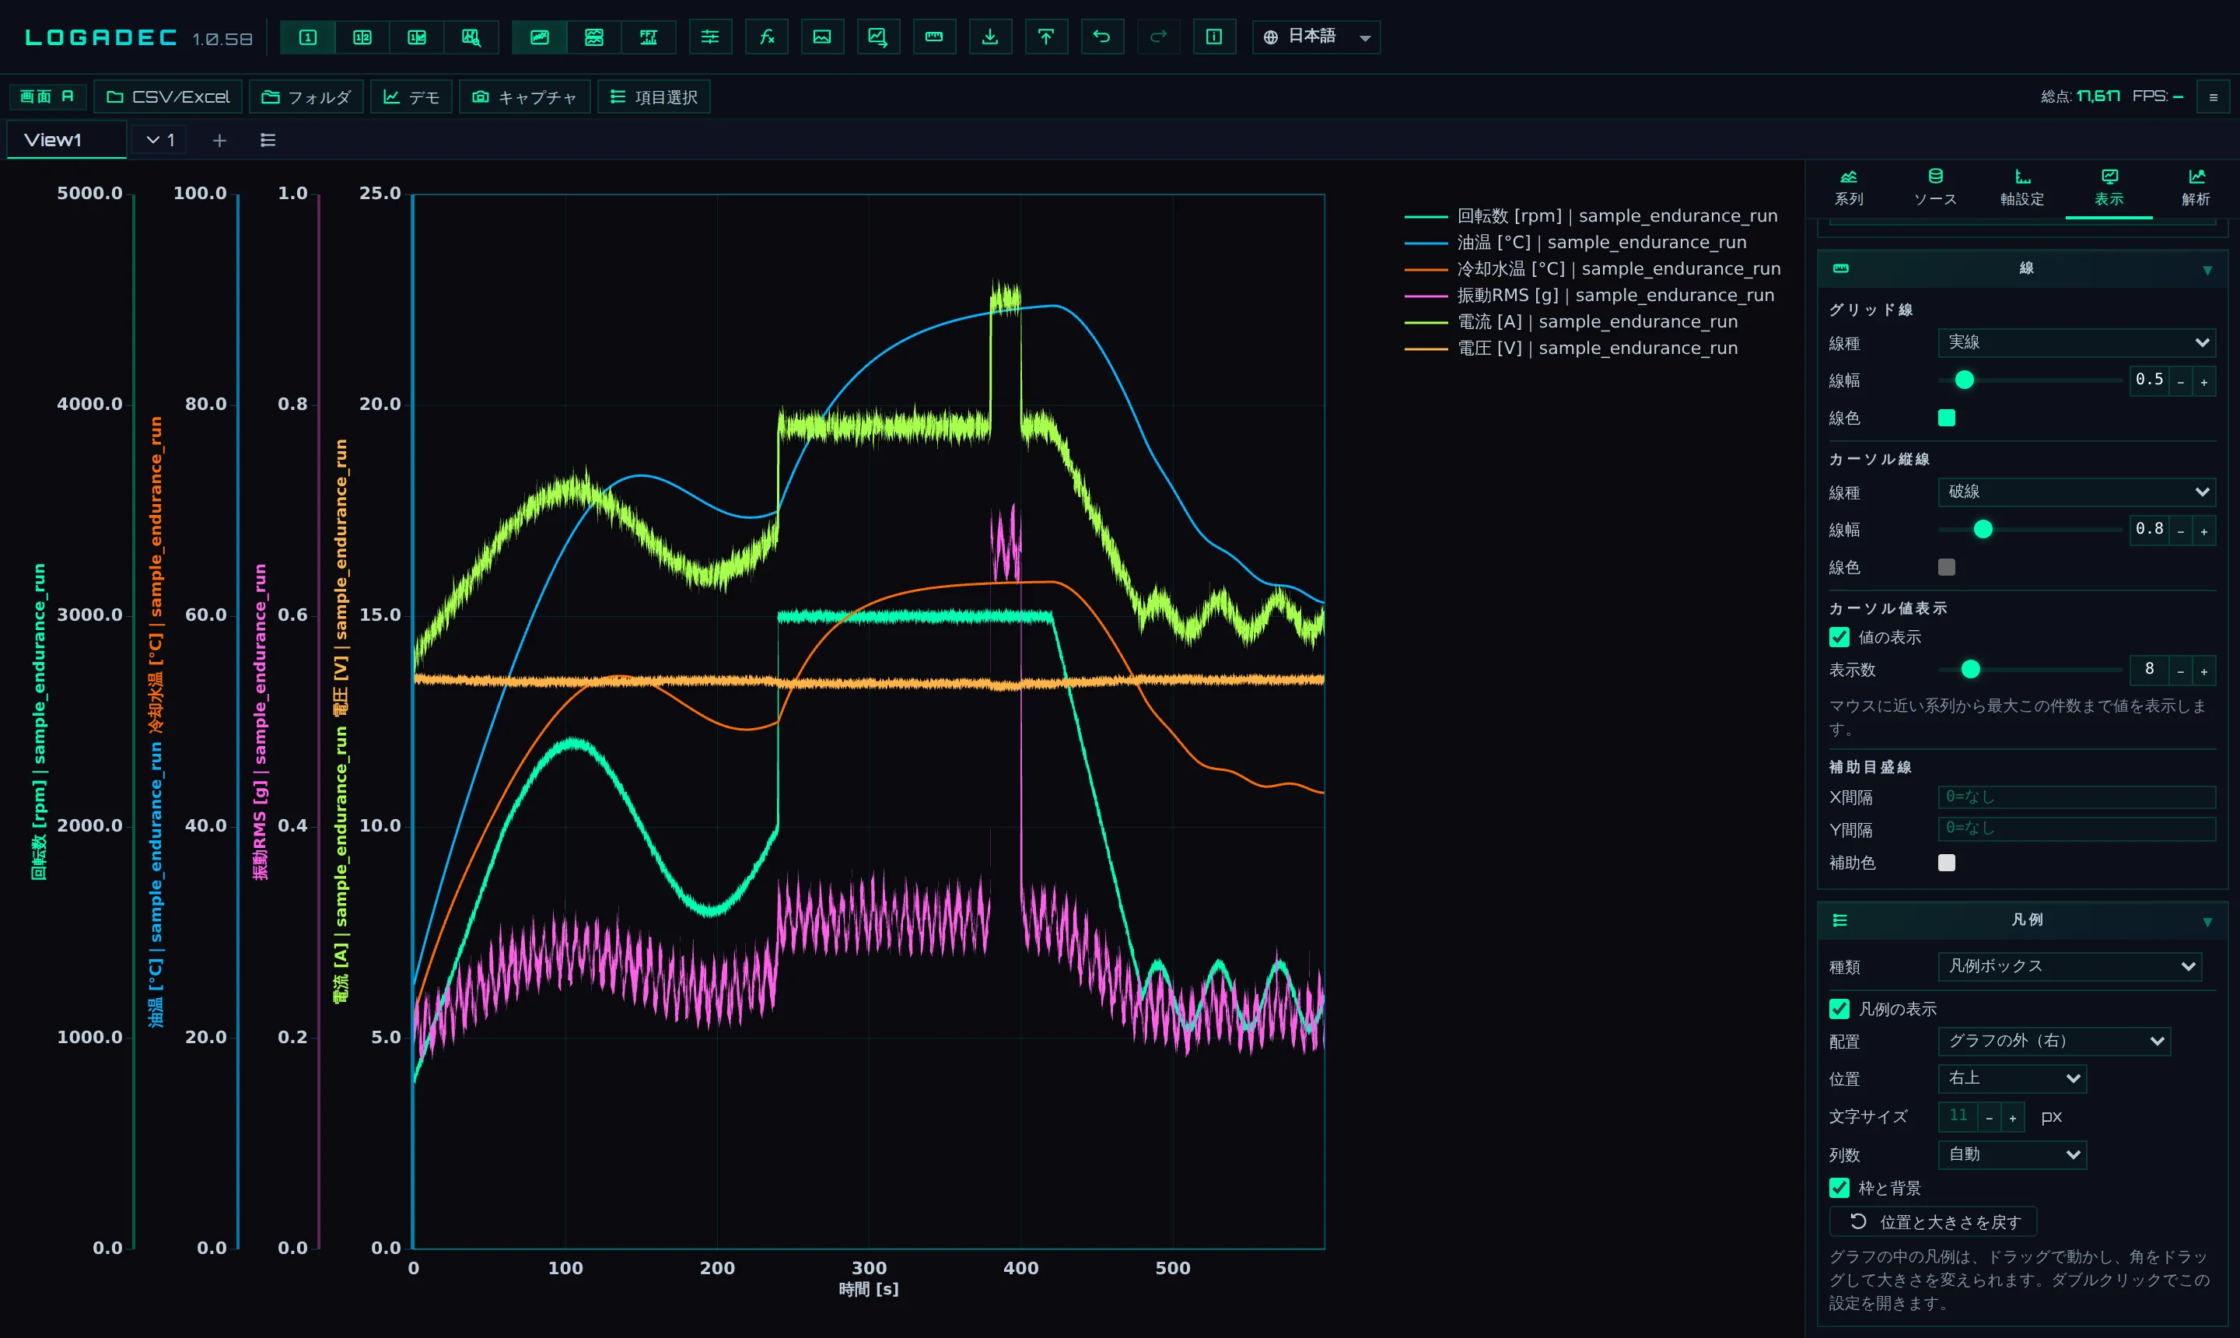2240x1338 pixels.
Task: Click the info panel icon
Action: (1214, 37)
